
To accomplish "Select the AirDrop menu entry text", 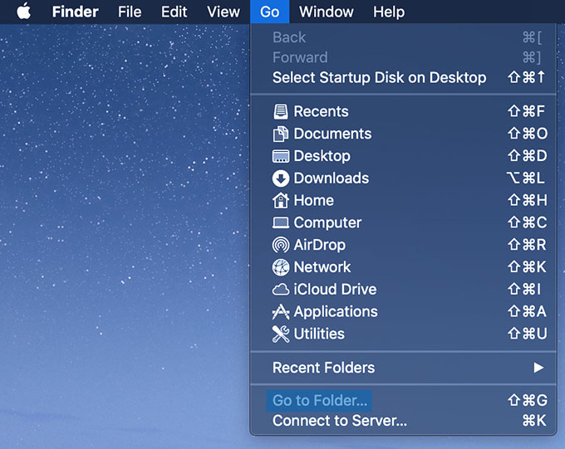I will [320, 245].
